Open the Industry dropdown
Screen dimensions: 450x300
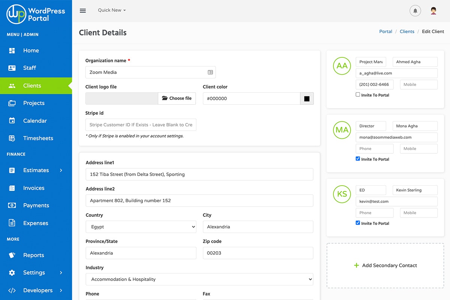pos(199,279)
